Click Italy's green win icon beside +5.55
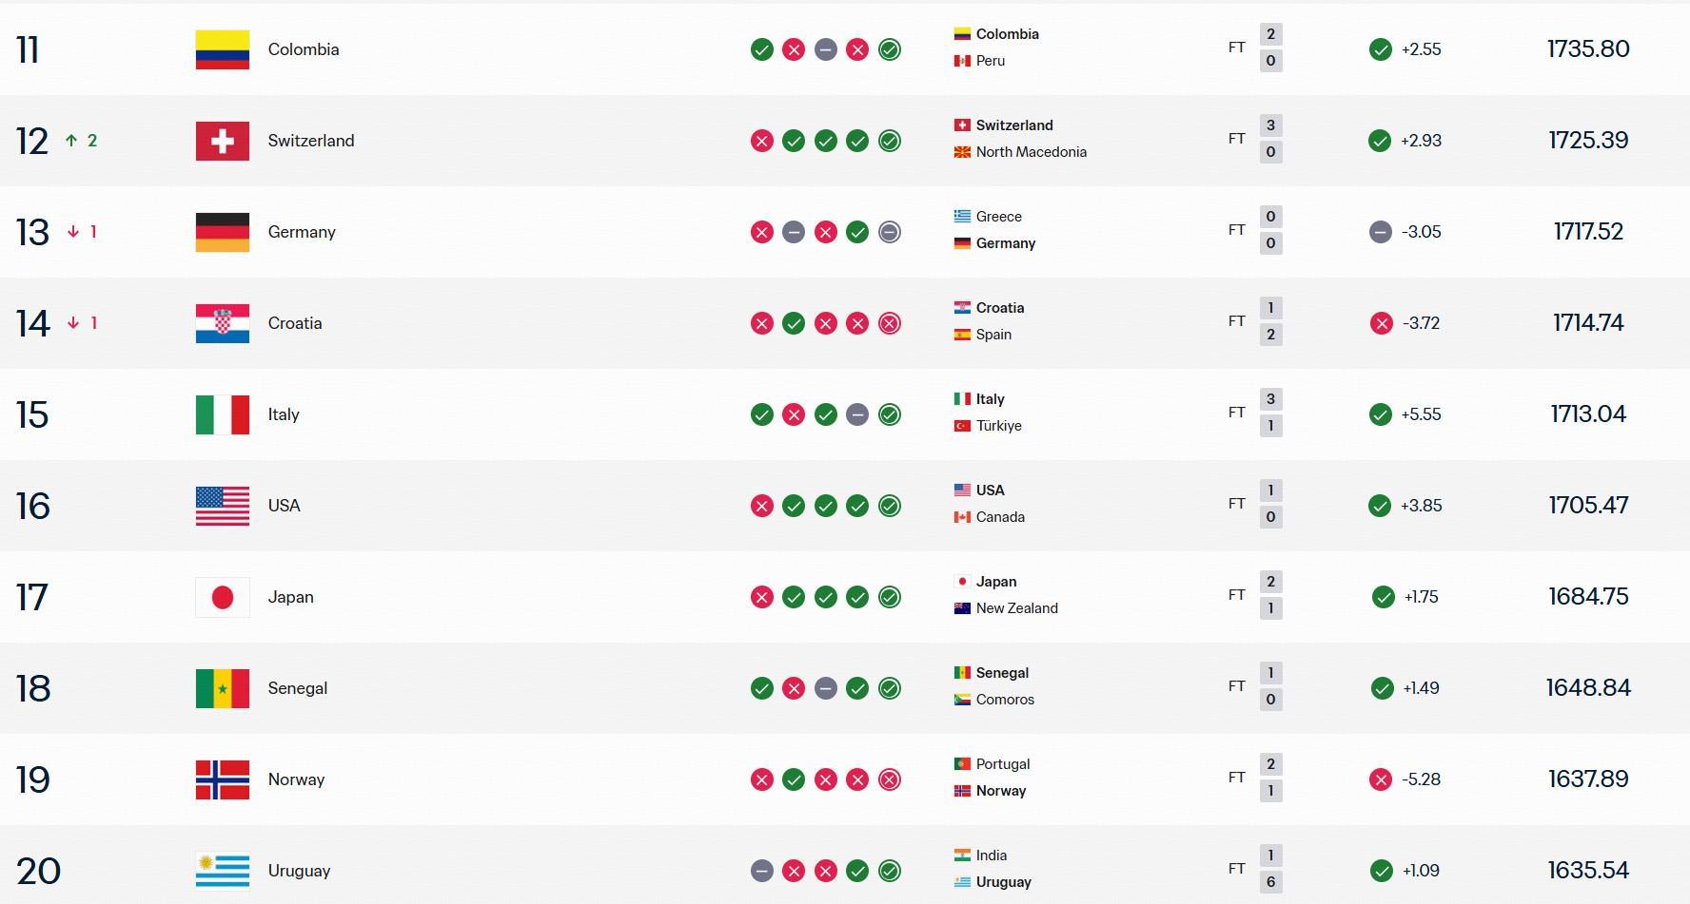Viewport: 1690px width, 904px height. pos(1381,414)
